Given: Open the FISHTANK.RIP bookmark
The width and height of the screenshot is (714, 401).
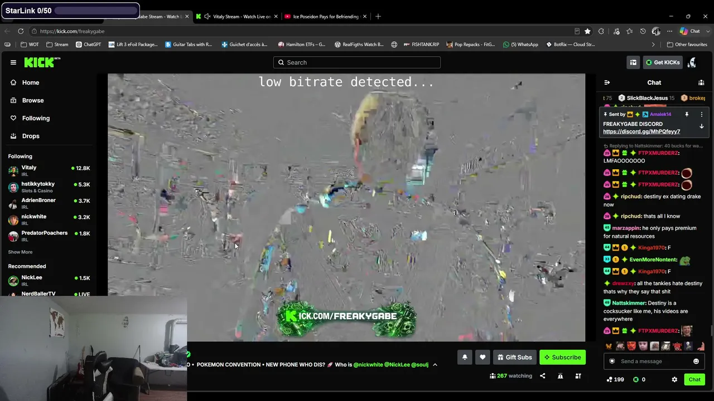Looking at the screenshot, I should (x=421, y=45).
